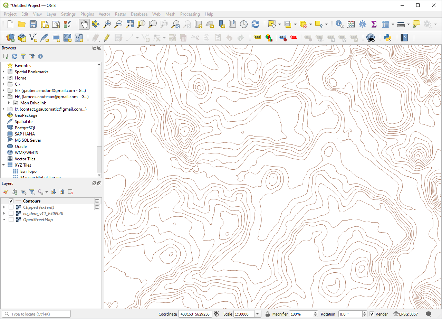
Task: Uncheck the Contours layer visibility
Action: pyautogui.click(x=11, y=201)
